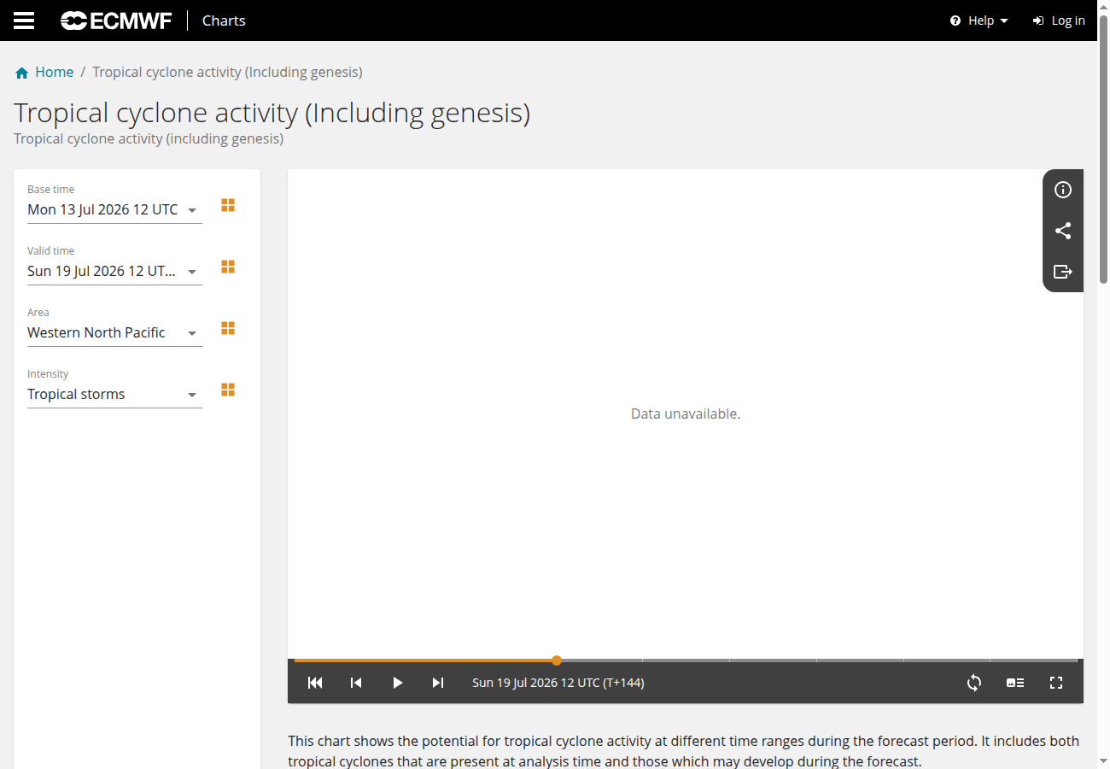
Task: Open the Charts section in header
Action: (224, 21)
